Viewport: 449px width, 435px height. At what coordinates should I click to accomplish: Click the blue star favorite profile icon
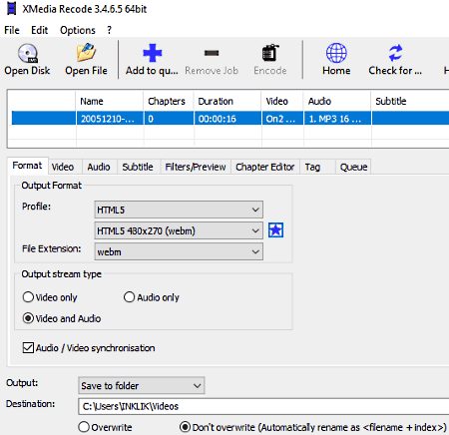click(x=275, y=230)
